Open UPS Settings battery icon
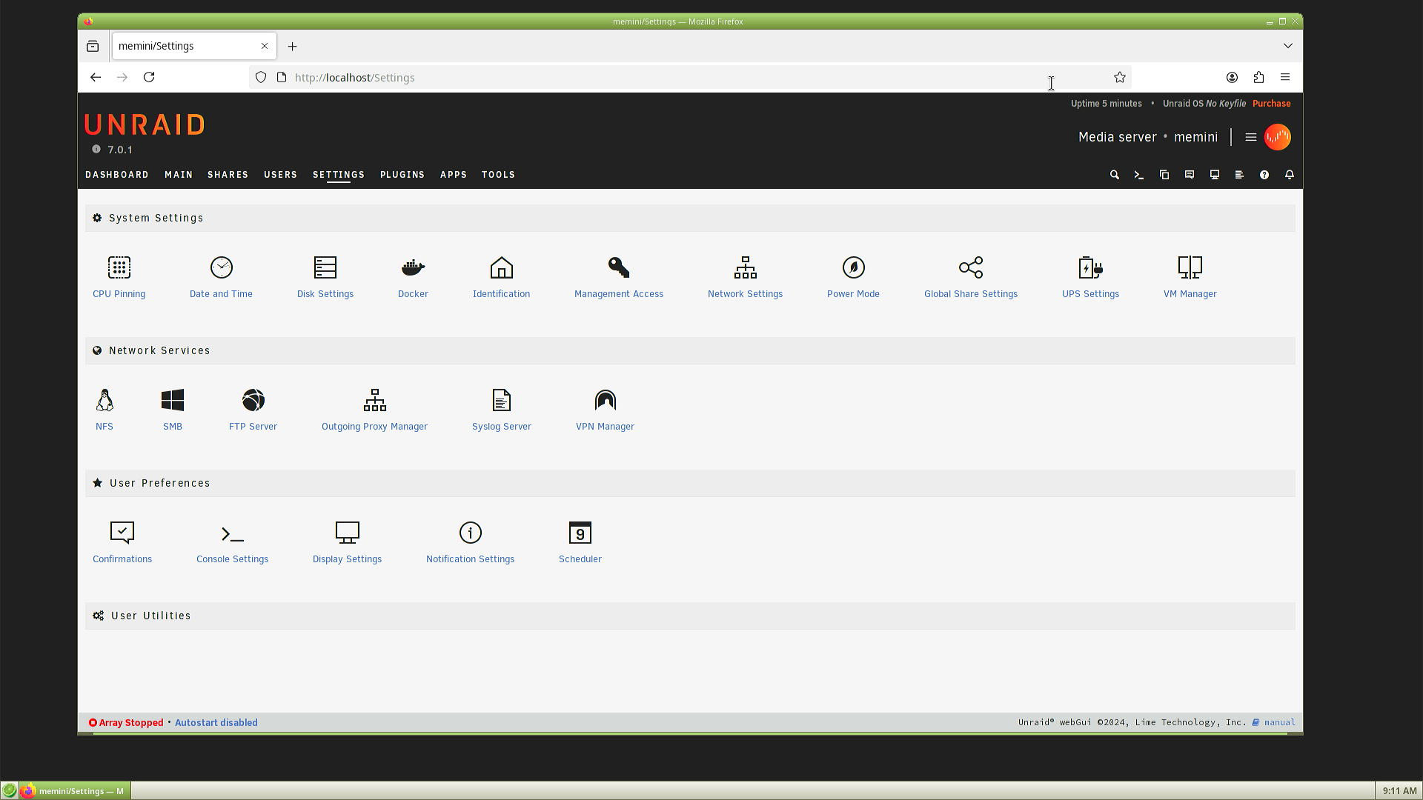The width and height of the screenshot is (1423, 800). click(1090, 267)
